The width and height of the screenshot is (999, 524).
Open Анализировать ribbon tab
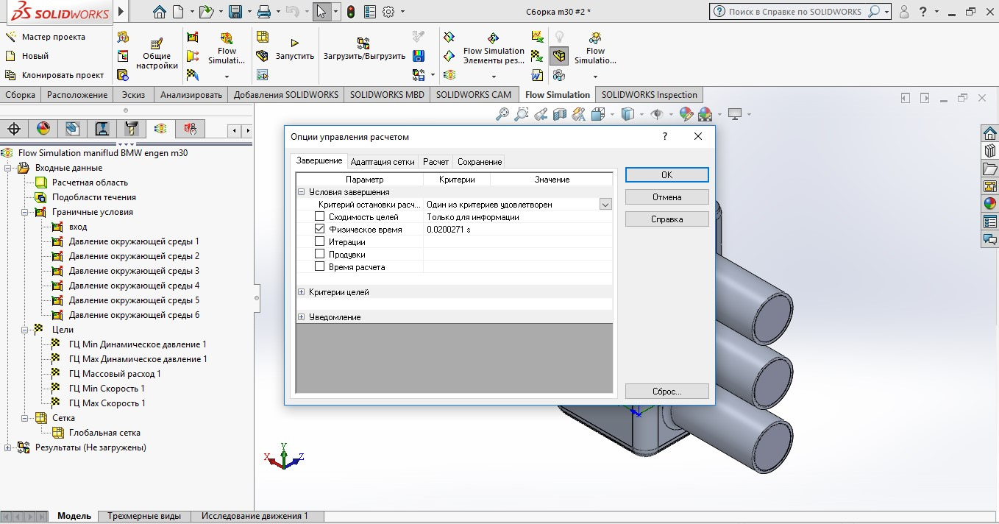191,95
